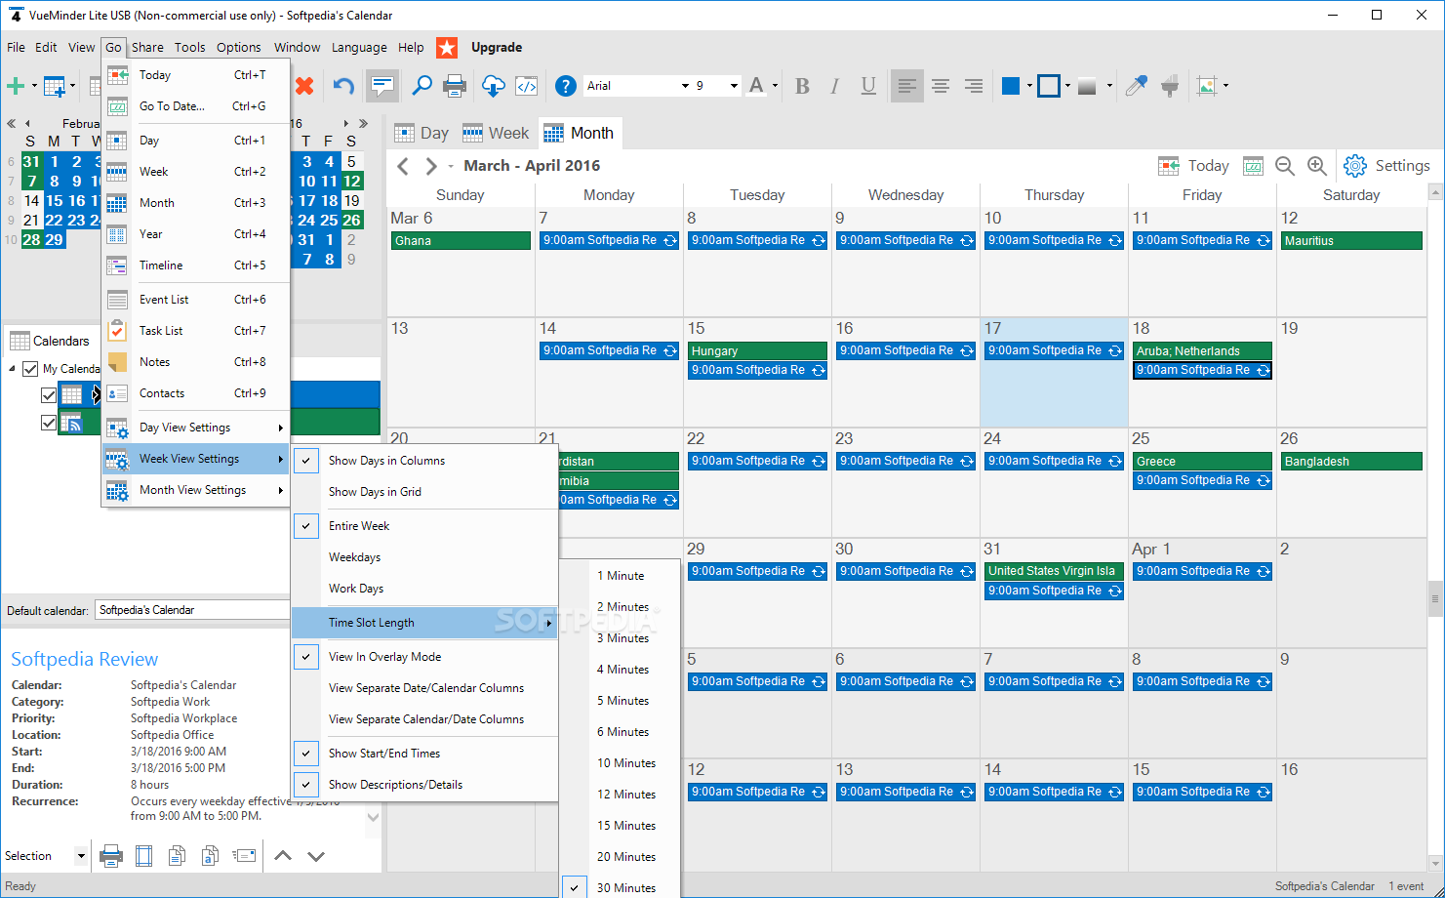Click the eyedropper pick appearance icon
This screenshot has height=898, width=1445.
[x=1136, y=86]
